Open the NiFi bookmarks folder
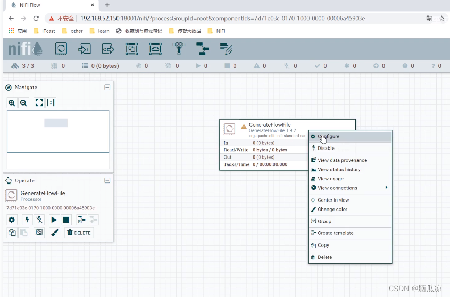The image size is (450, 297). pos(216,31)
